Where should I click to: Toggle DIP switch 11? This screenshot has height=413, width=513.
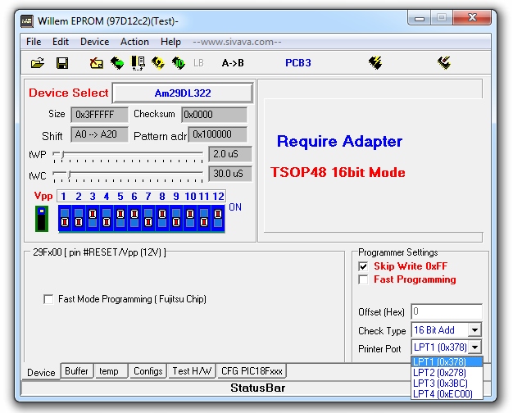[x=204, y=218]
